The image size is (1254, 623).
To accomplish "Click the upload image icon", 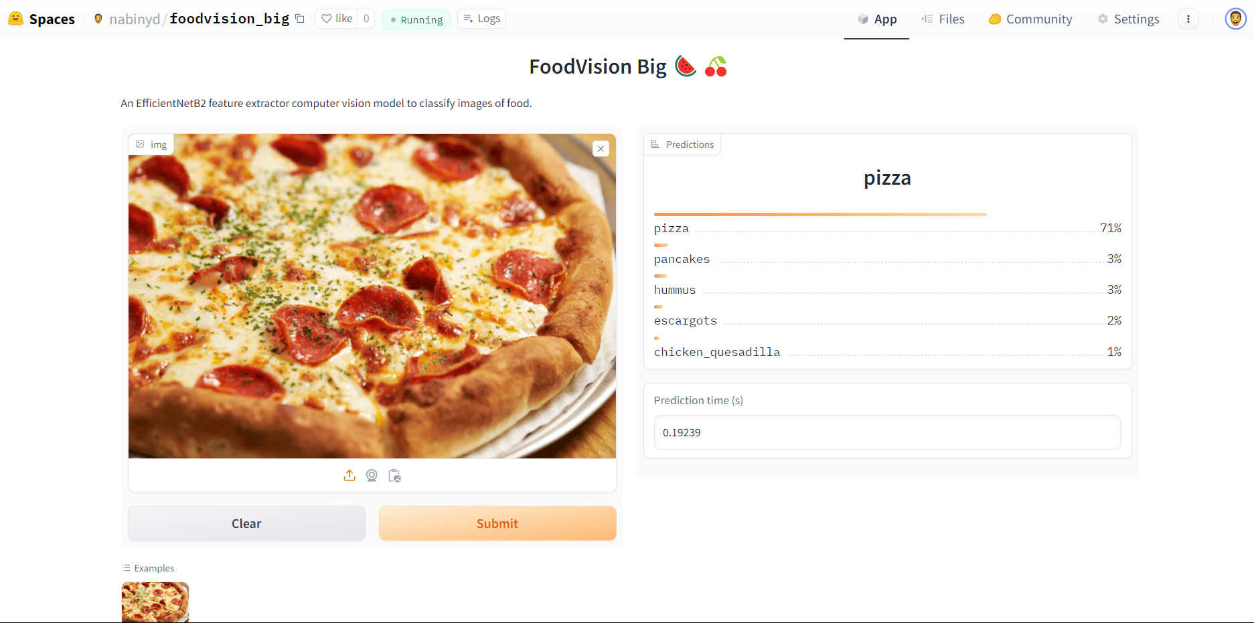I will (x=349, y=475).
